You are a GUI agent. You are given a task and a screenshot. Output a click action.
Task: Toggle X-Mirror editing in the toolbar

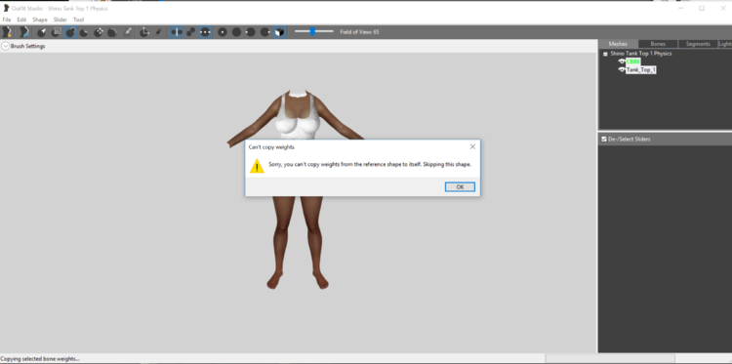tap(177, 32)
